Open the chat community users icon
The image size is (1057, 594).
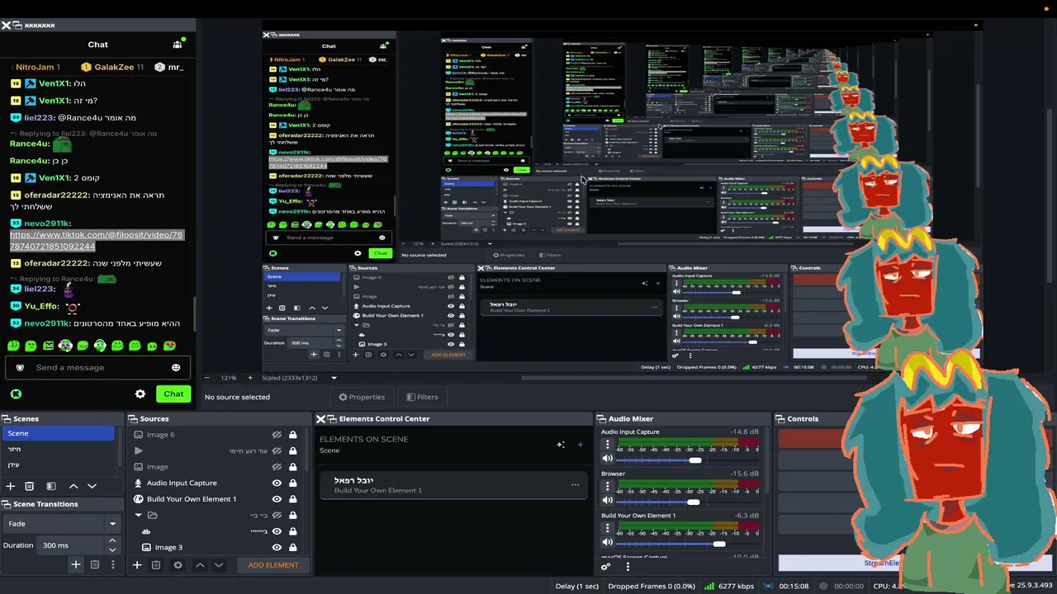tap(178, 44)
